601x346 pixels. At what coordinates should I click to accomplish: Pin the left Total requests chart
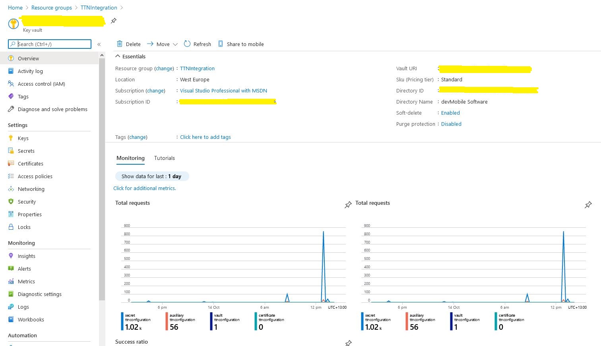348,205
